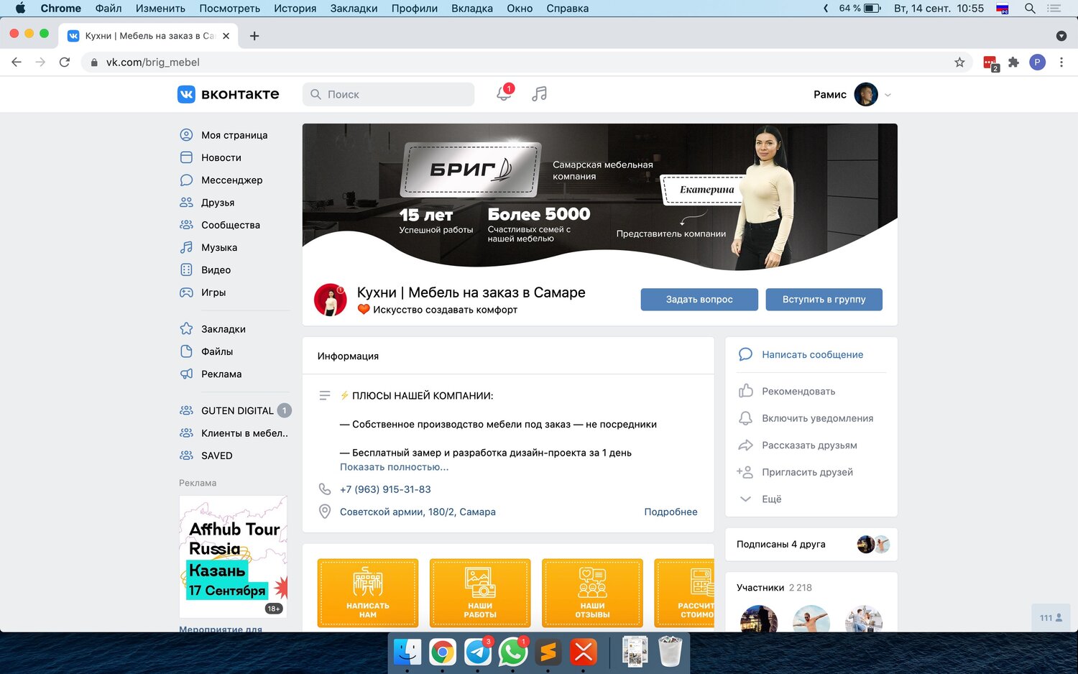Open the История menu
The image size is (1078, 674).
pyautogui.click(x=295, y=9)
